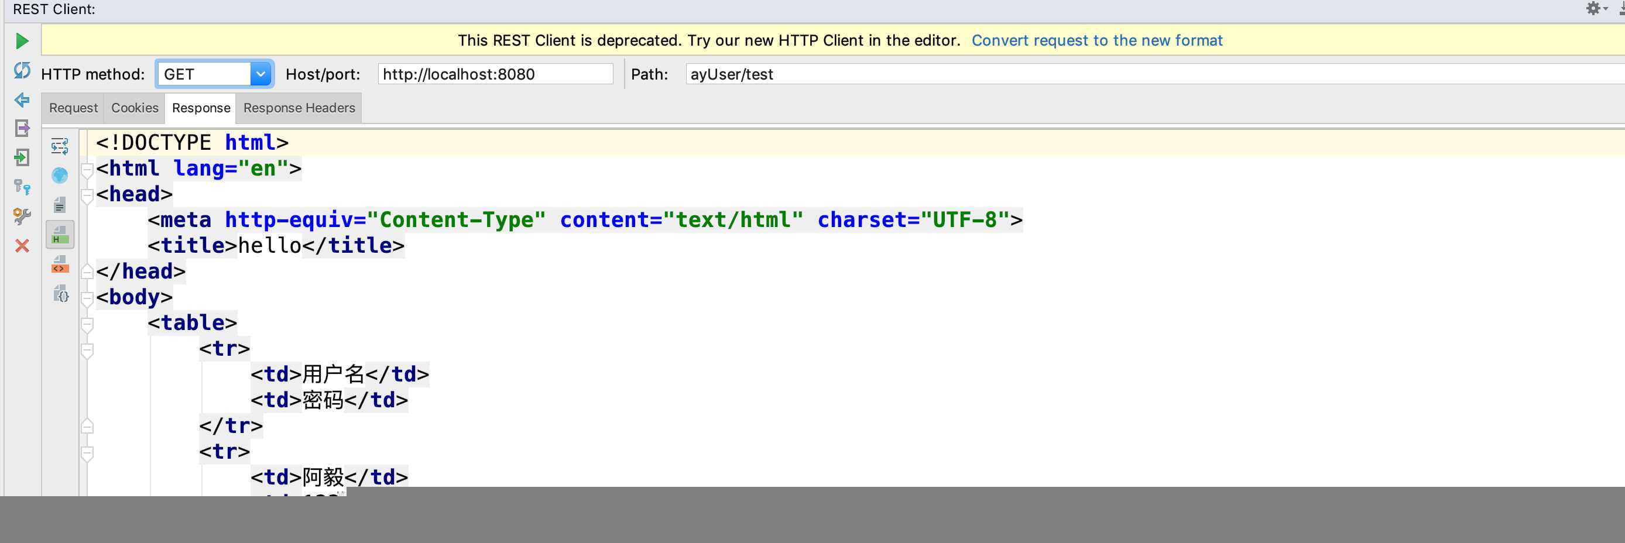Click the DOCTYPE html line

point(193,143)
